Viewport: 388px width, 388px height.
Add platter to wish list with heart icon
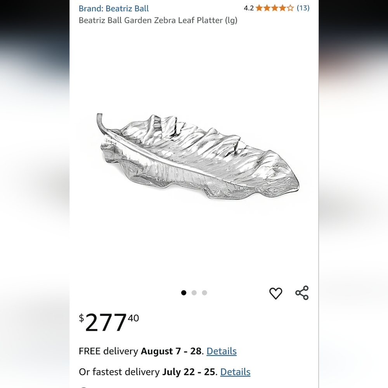tap(275, 293)
